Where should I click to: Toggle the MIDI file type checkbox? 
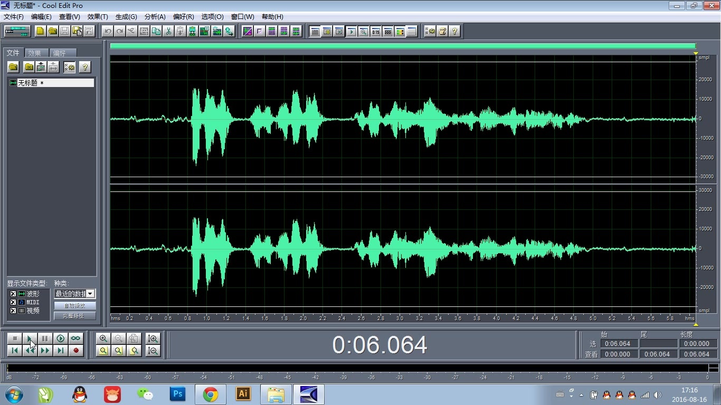13,302
